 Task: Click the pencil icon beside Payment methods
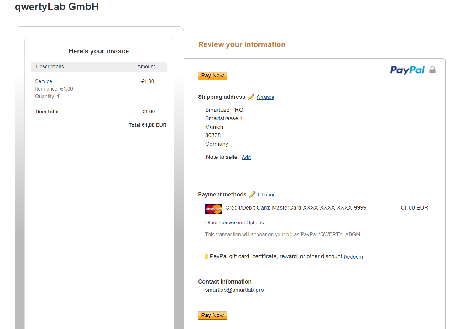(x=252, y=195)
